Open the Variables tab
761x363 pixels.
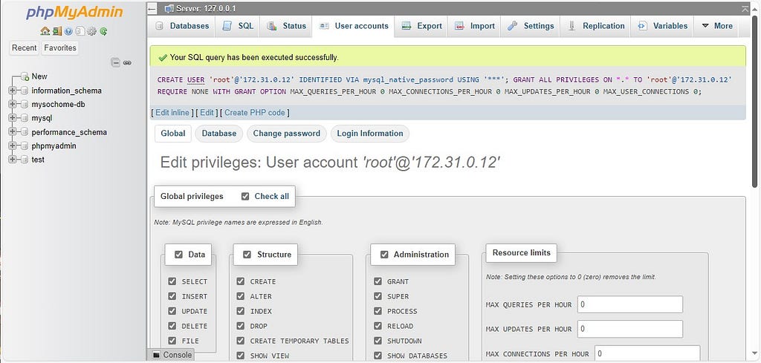coord(662,26)
